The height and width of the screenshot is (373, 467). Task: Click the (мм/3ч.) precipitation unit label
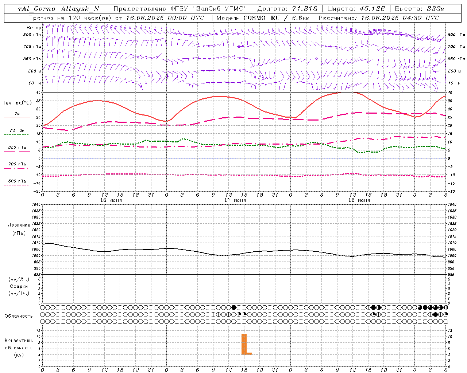click(x=19, y=279)
